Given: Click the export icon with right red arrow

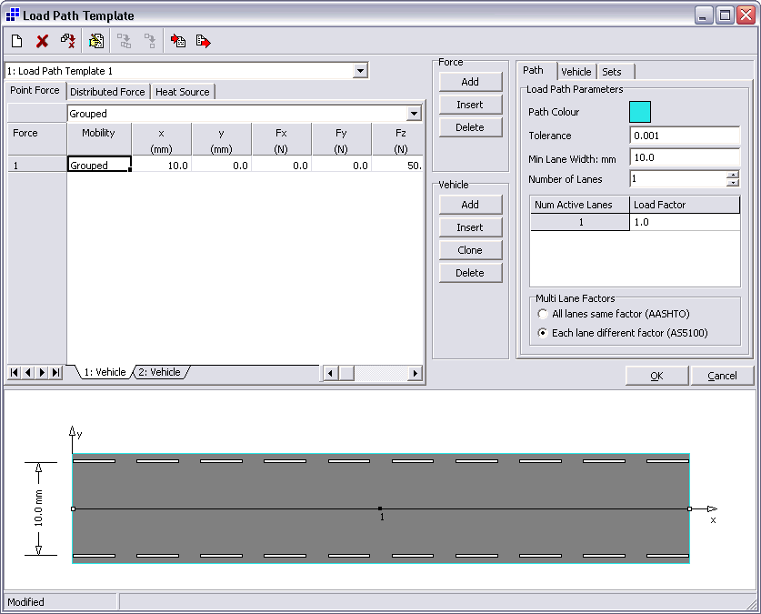Looking at the screenshot, I should (x=203, y=41).
